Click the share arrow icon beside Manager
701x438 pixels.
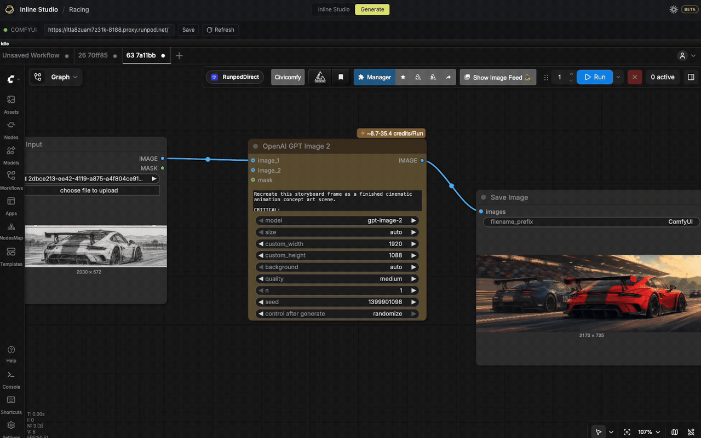point(448,77)
